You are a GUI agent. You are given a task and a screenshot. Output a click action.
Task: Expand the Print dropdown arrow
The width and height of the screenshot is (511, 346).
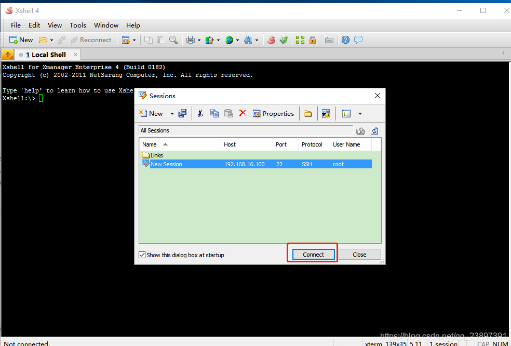[x=199, y=40]
